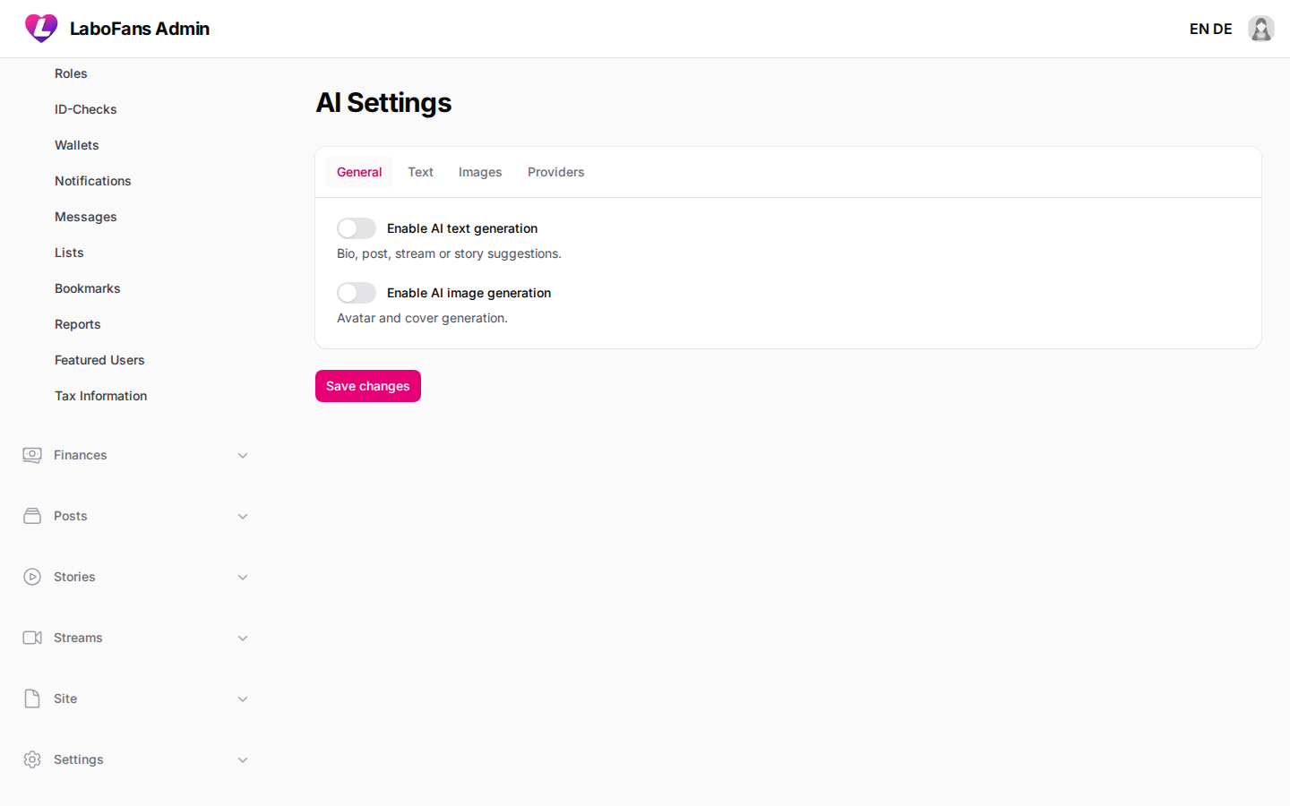The image size is (1290, 806).
Task: Expand the Streams section chevron
Action: pyautogui.click(x=243, y=639)
